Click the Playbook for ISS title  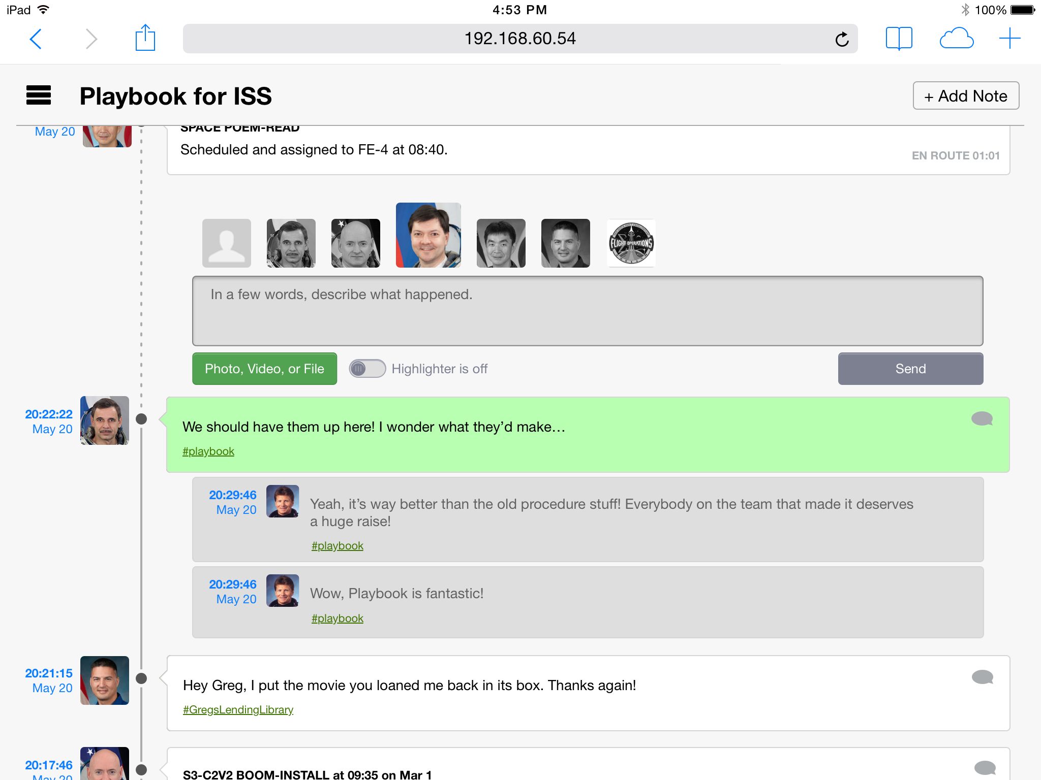175,96
